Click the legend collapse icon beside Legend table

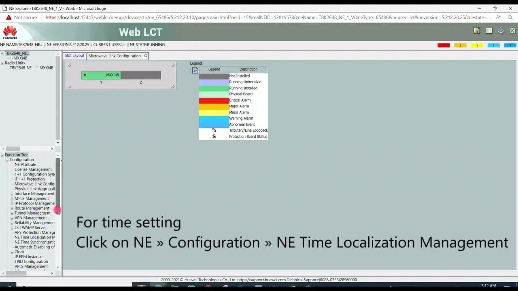click(x=195, y=70)
